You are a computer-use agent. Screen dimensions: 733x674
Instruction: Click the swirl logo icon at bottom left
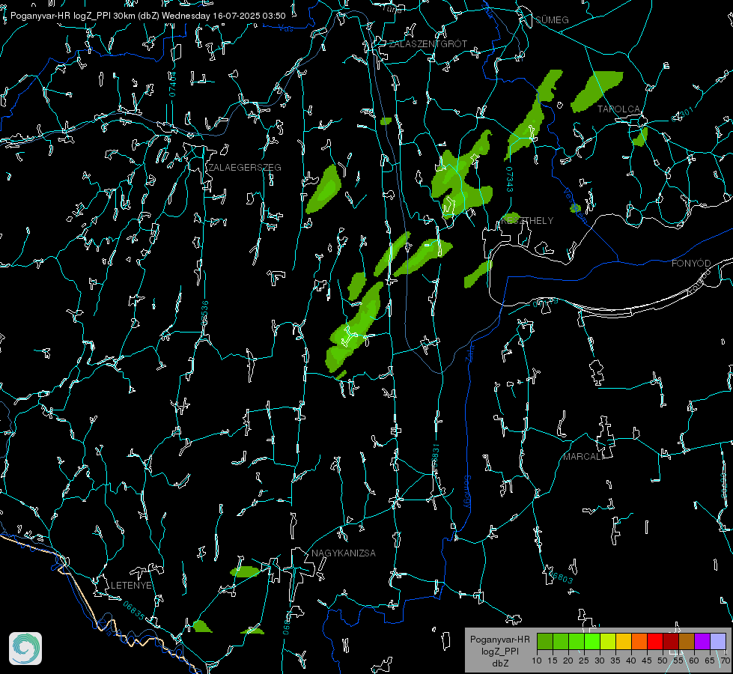(x=25, y=649)
